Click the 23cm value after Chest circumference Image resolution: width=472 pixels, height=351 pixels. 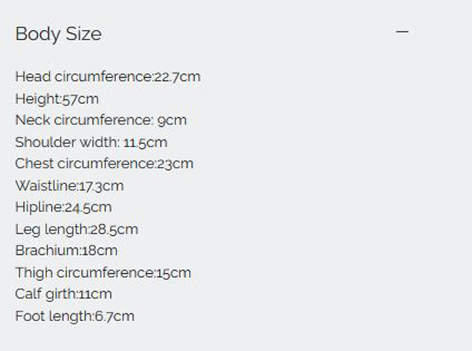tap(175, 164)
